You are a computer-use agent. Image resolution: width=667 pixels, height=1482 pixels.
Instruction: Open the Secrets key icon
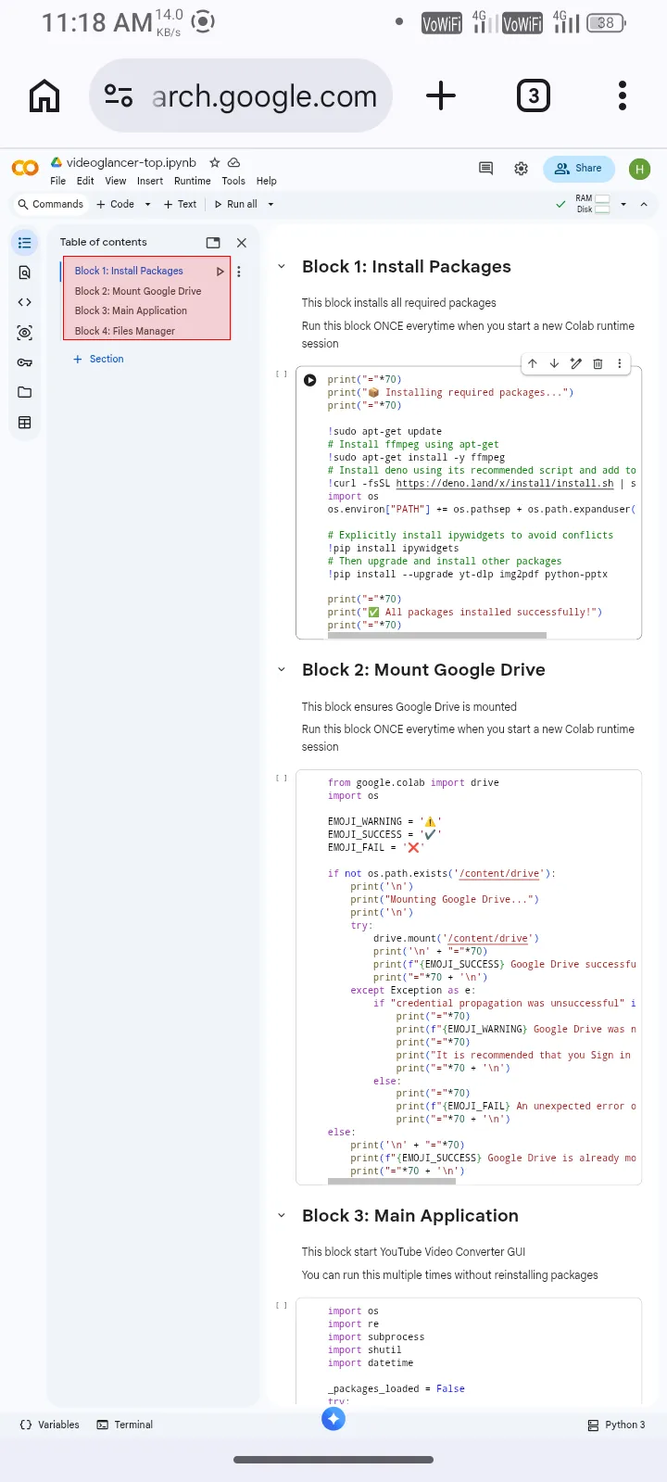[x=25, y=362]
